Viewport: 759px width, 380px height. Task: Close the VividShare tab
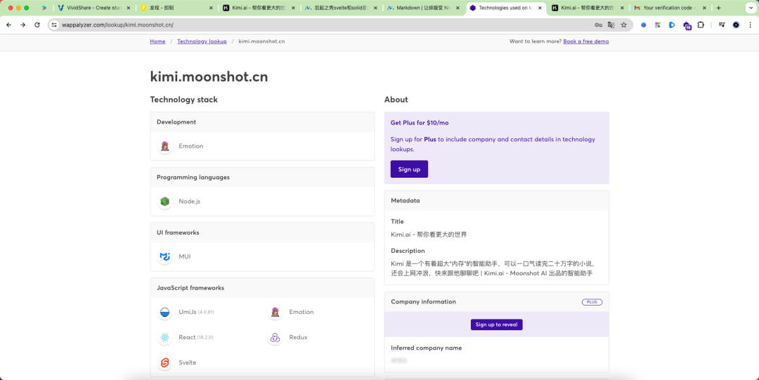[x=129, y=8]
